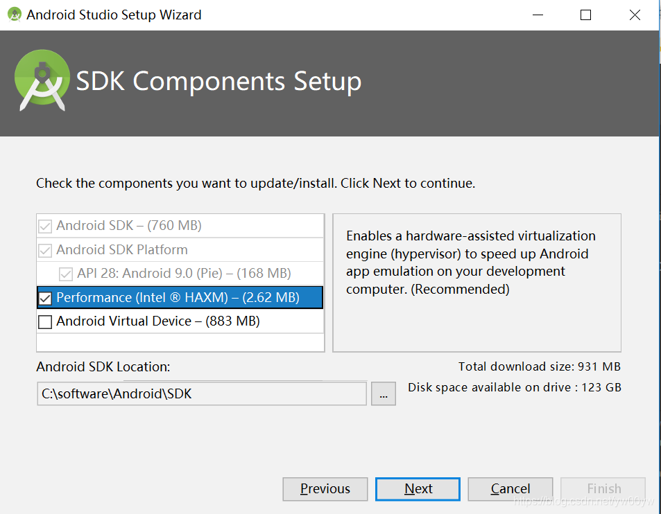Viewport: 661px width, 514px height.
Task: Click the Disk space available: 123 GB label
Action: [514, 387]
